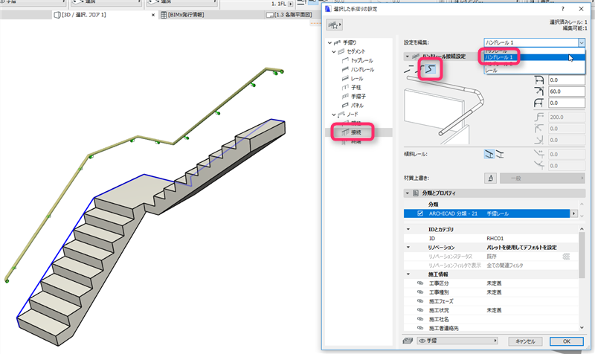Uncheck the ARCHICAD 分類 - 21 checkbox

(420, 213)
